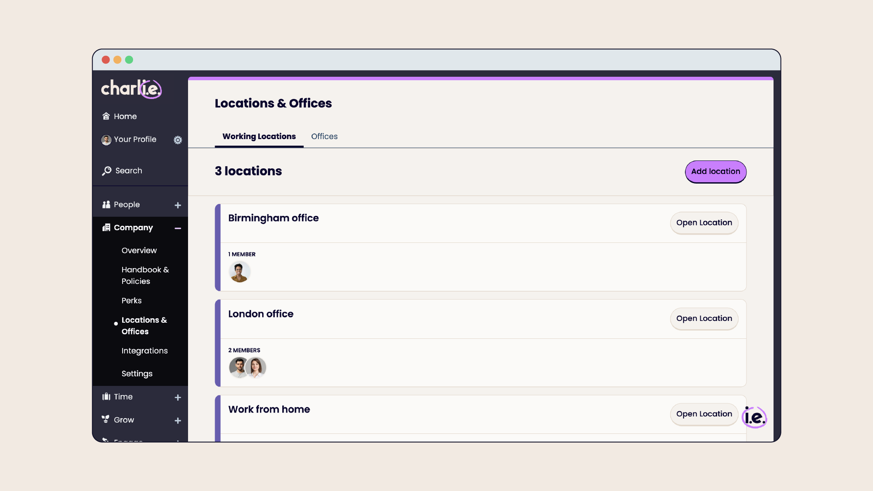
Task: Click the '2 MEMBERS' label
Action: point(244,350)
